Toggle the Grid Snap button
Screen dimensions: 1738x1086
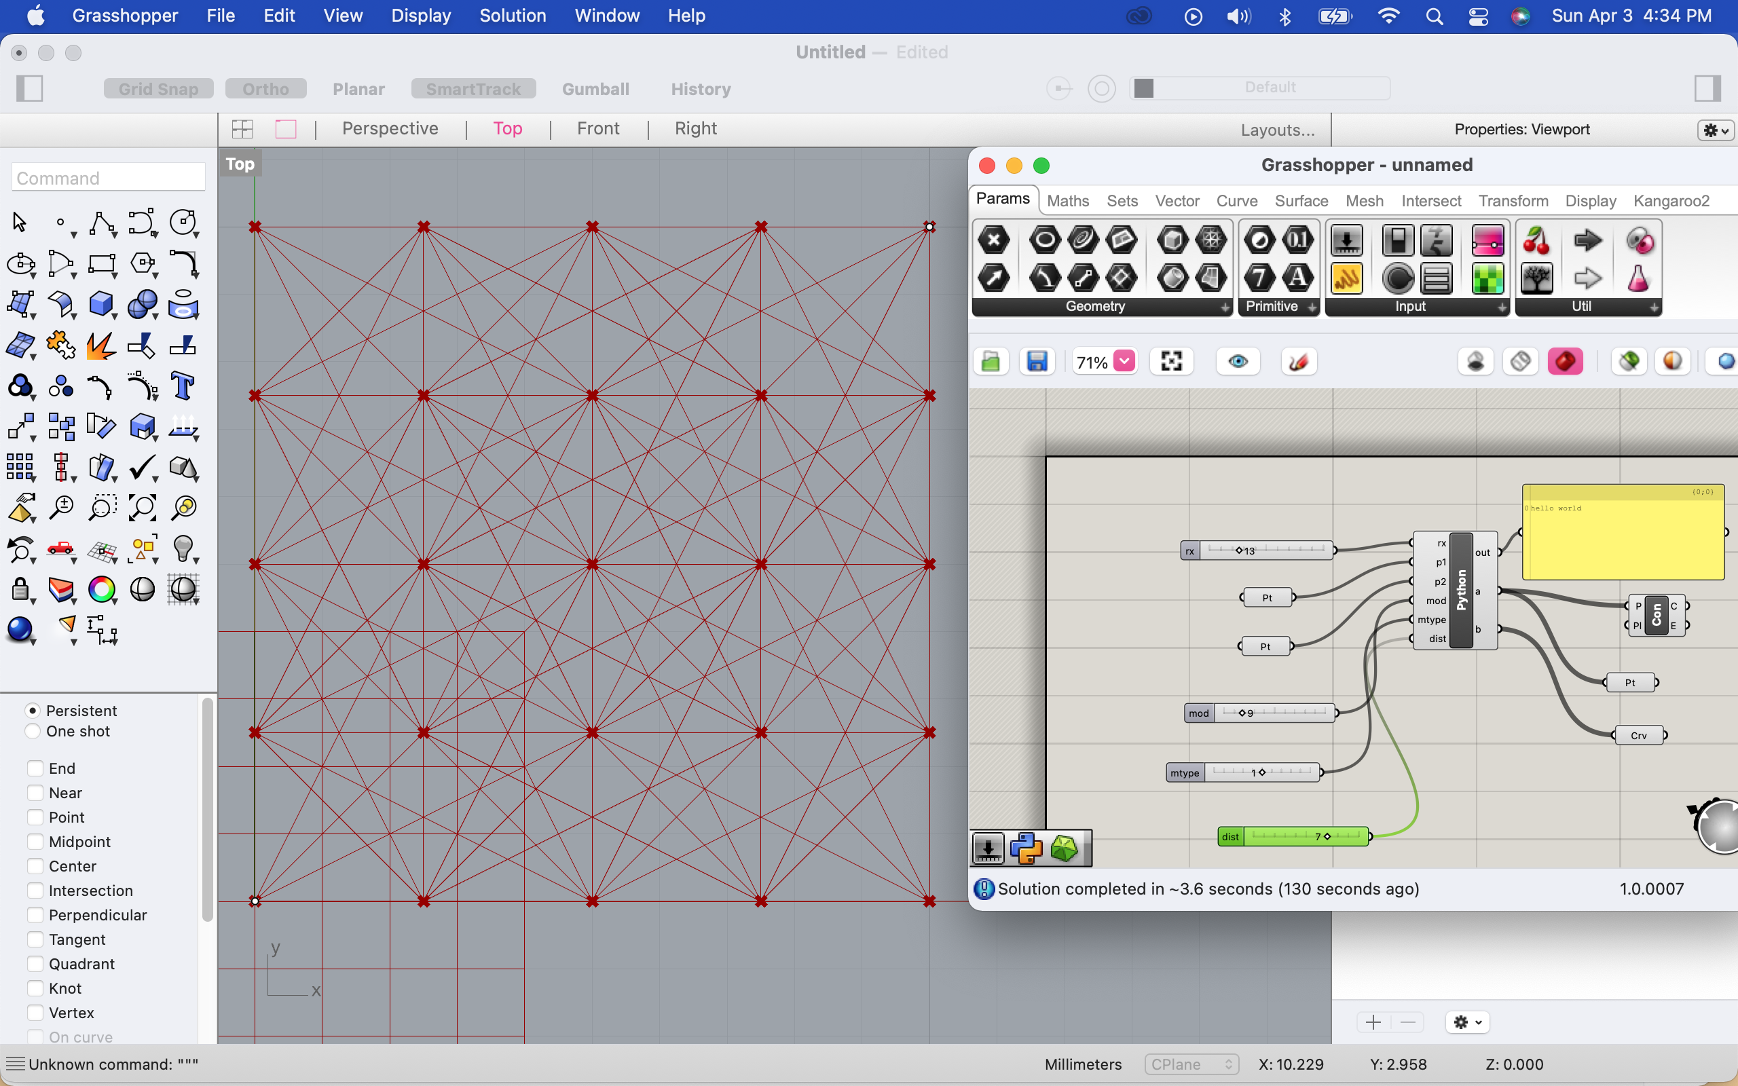[x=159, y=89]
